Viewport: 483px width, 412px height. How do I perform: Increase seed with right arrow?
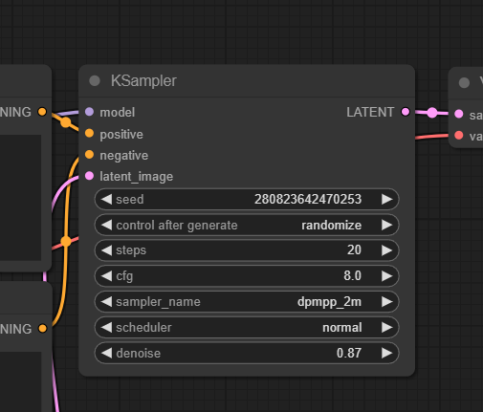tap(386, 199)
